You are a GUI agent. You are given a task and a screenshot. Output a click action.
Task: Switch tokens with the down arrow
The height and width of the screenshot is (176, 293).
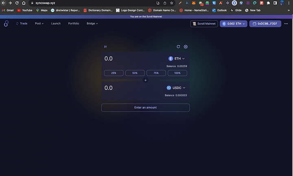click(x=145, y=80)
